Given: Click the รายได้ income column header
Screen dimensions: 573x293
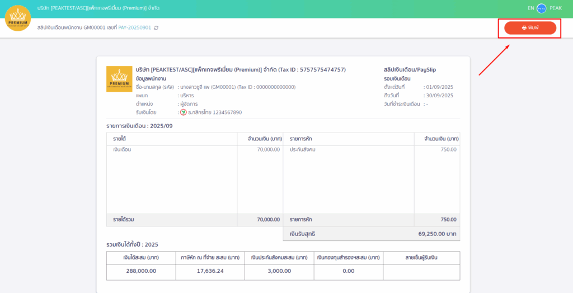Looking at the screenshot, I should [120, 138].
